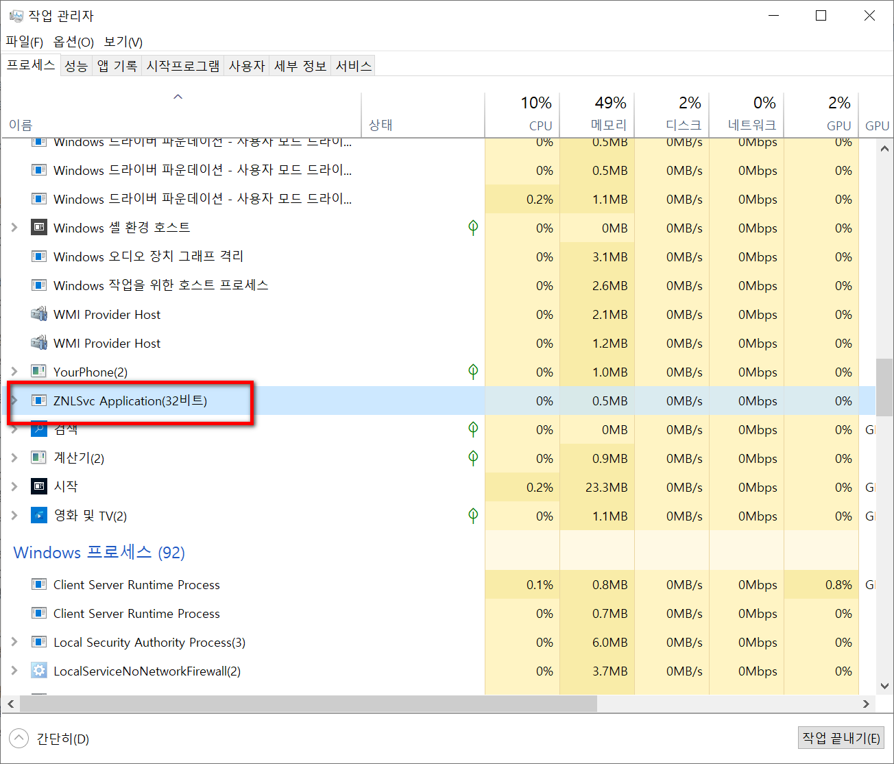This screenshot has height=764, width=894.
Task: Select the 23.3MB memory cell of 시작
Action: pyautogui.click(x=597, y=487)
